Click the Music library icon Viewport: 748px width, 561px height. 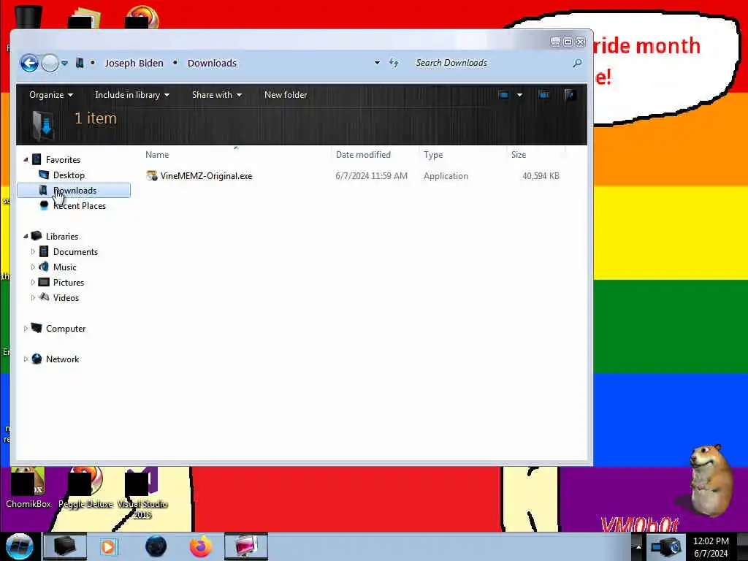pos(44,267)
